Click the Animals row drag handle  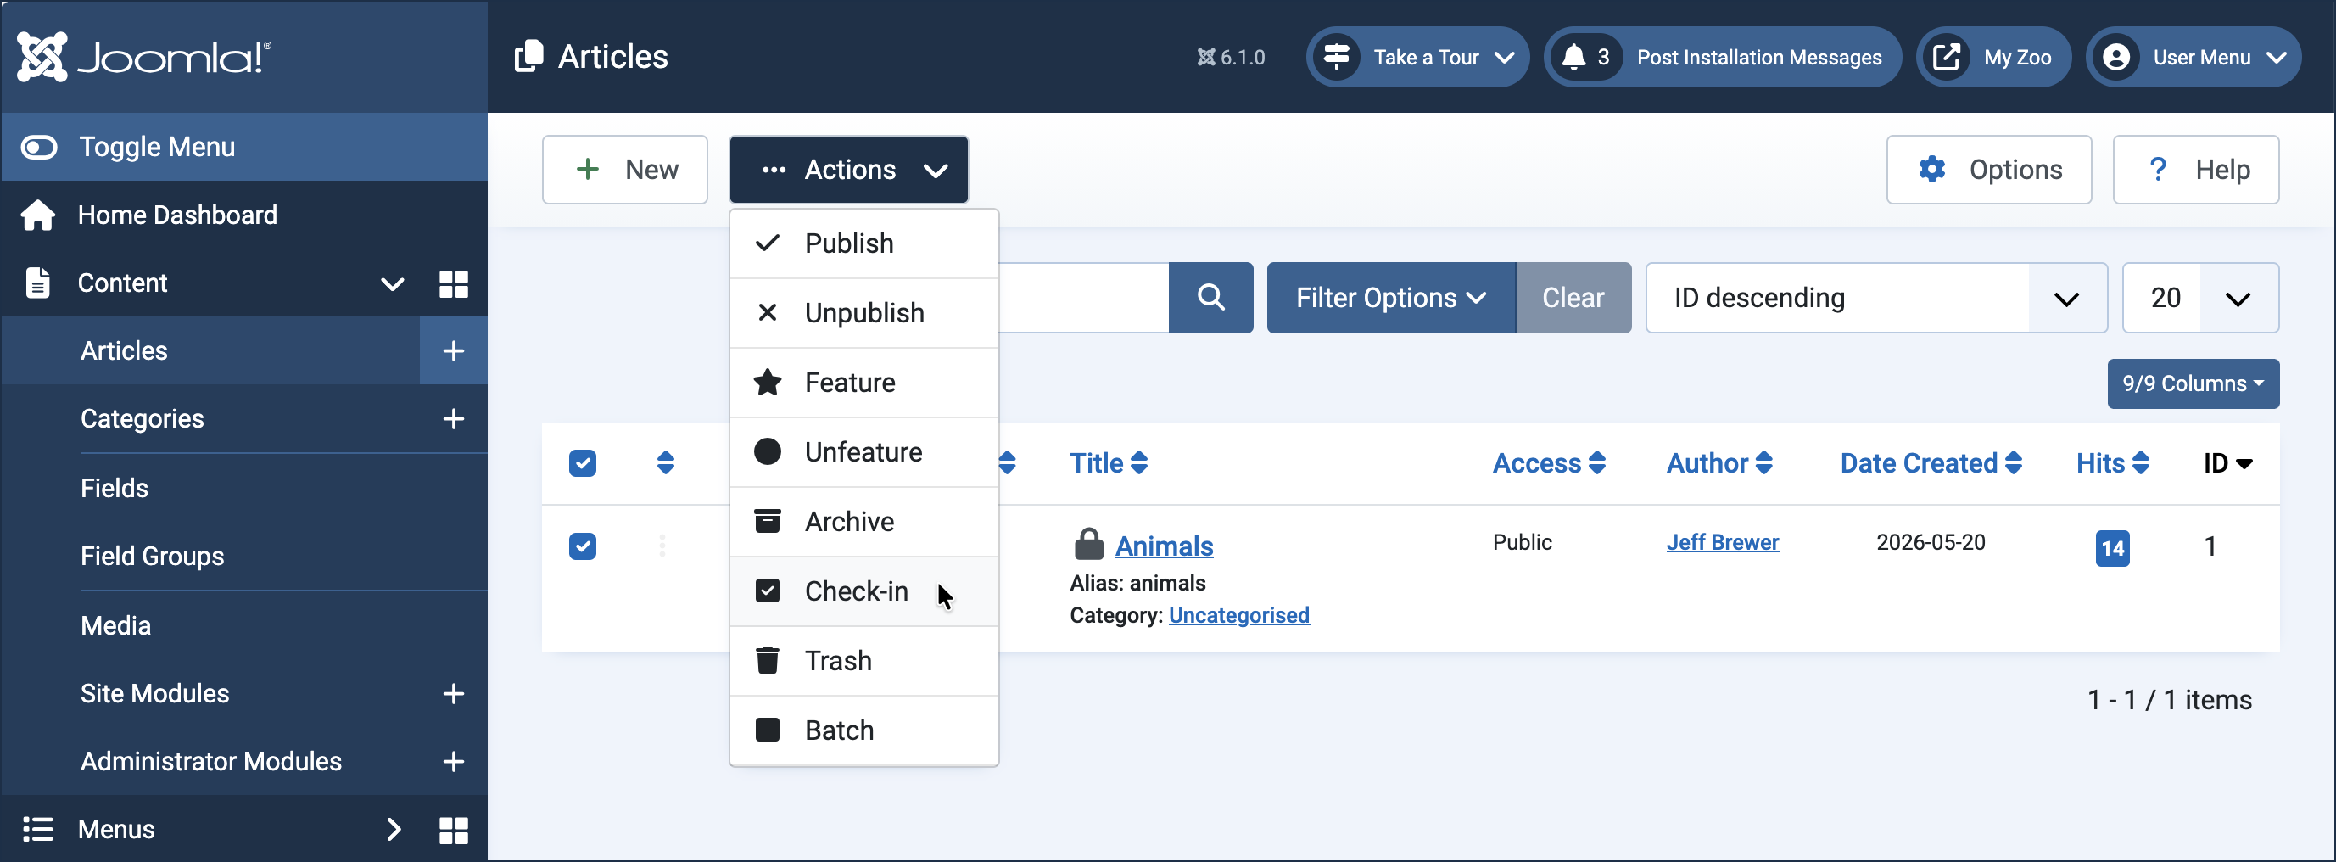coord(663,546)
